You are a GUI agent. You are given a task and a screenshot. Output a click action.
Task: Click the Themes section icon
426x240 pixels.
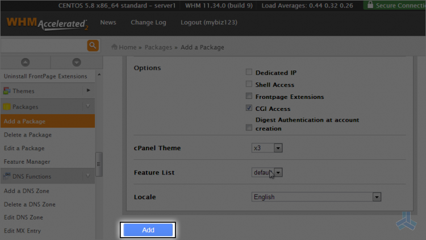(x=7, y=91)
